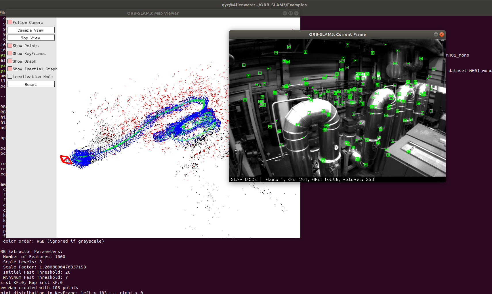Click the ORB Extractor Parameters terminal text
The height and width of the screenshot is (294, 492).
pos(31,251)
